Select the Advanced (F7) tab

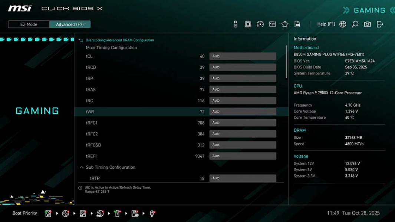pyautogui.click(x=70, y=24)
